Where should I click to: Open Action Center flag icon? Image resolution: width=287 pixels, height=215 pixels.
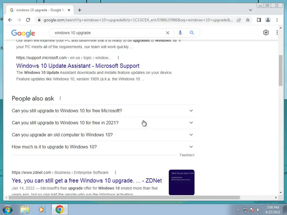[x=252, y=210]
